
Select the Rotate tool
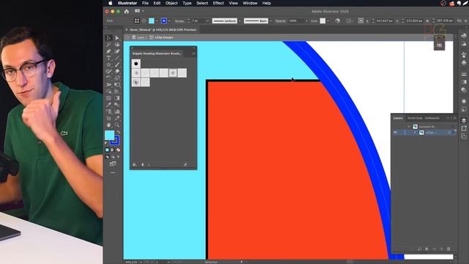coord(109,78)
